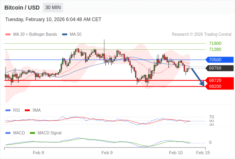Click the black 69769 current price tag

(219, 68)
